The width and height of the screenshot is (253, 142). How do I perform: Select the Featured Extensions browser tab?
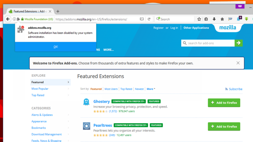(30, 11)
